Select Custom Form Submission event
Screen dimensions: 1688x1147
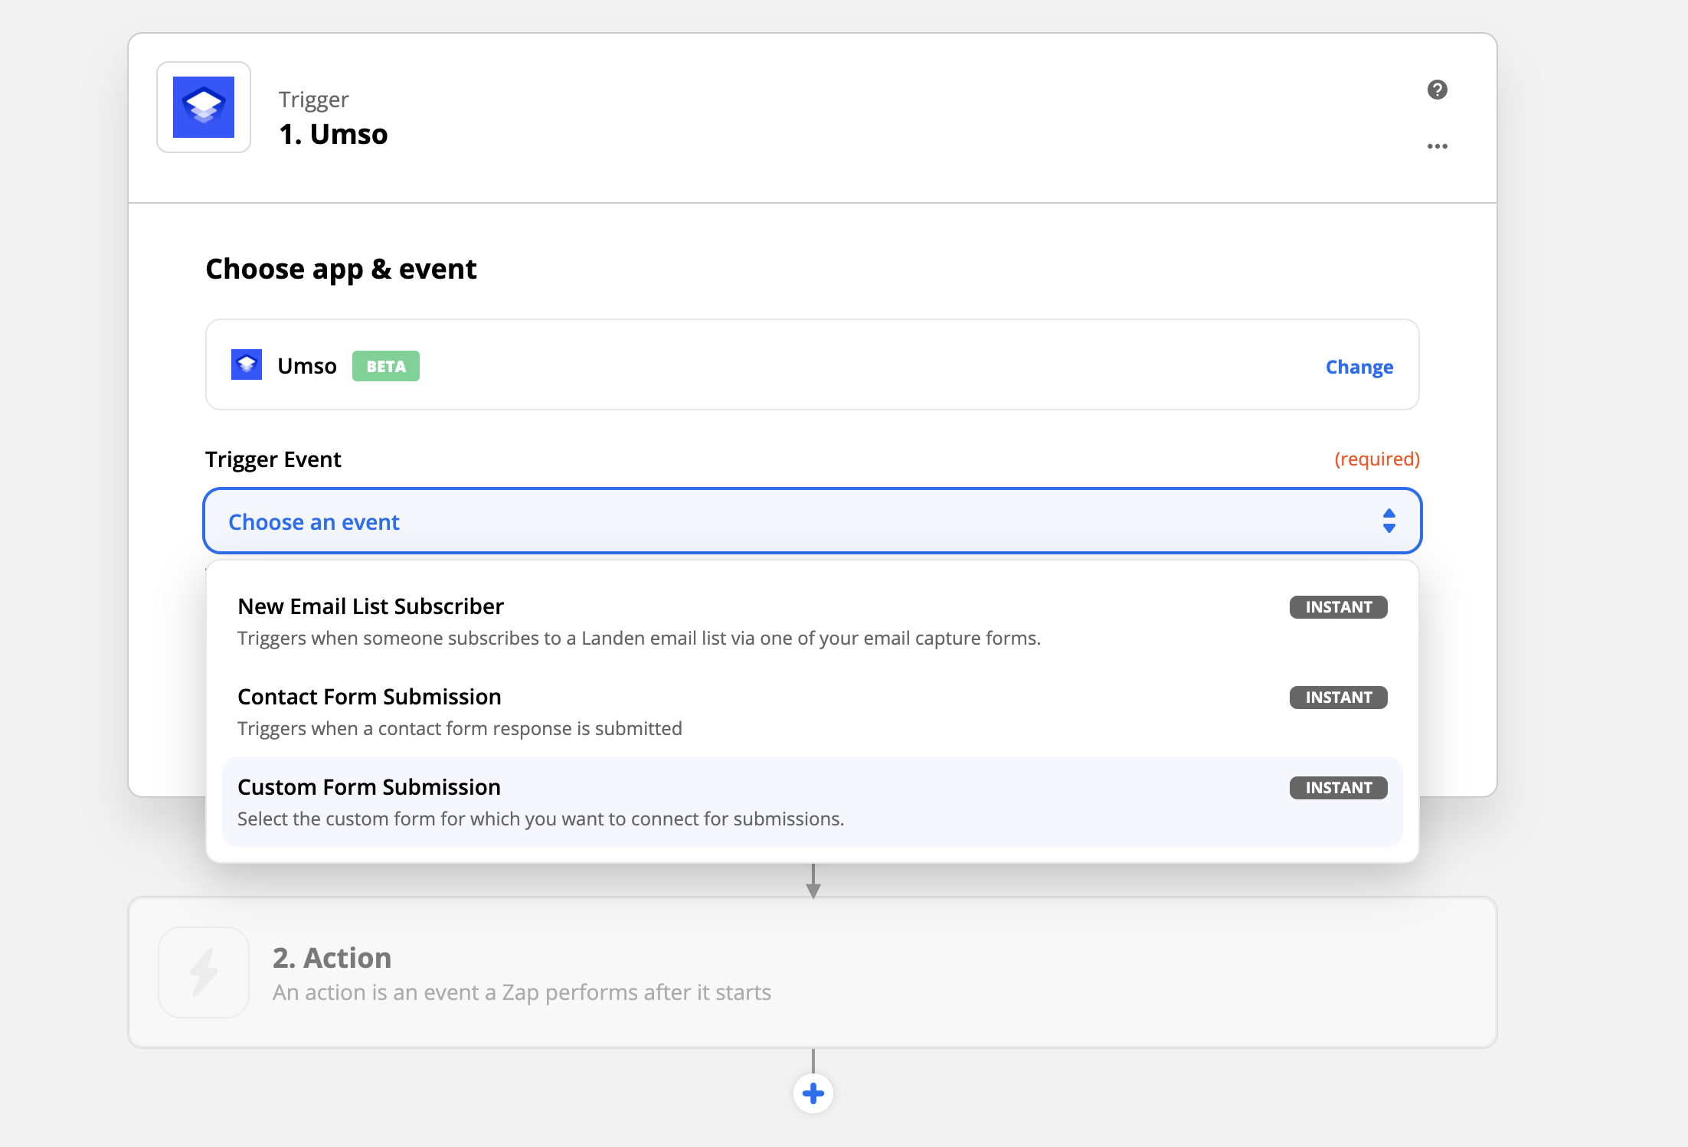point(812,802)
